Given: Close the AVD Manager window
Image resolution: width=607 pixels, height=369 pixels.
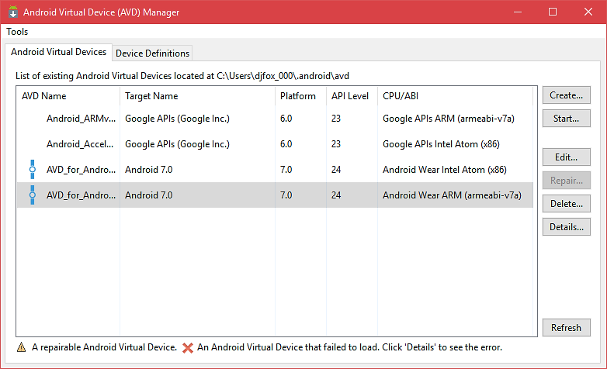Looking at the screenshot, I should click(x=588, y=12).
